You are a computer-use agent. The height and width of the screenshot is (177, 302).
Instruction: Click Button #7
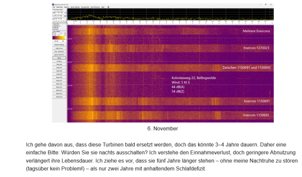[59, 68]
